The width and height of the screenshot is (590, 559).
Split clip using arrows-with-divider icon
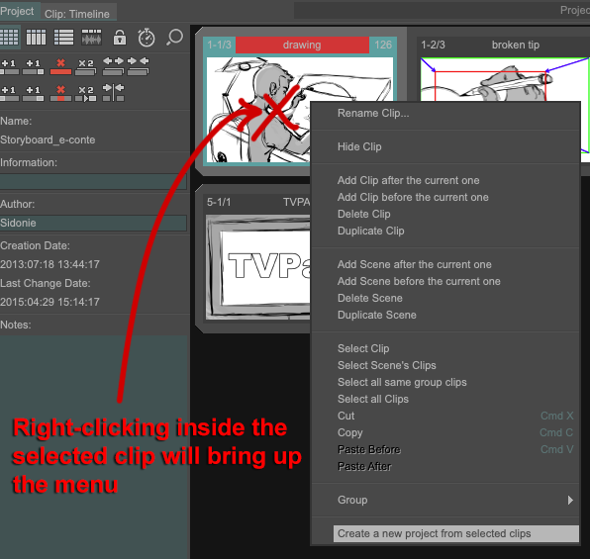point(113,93)
